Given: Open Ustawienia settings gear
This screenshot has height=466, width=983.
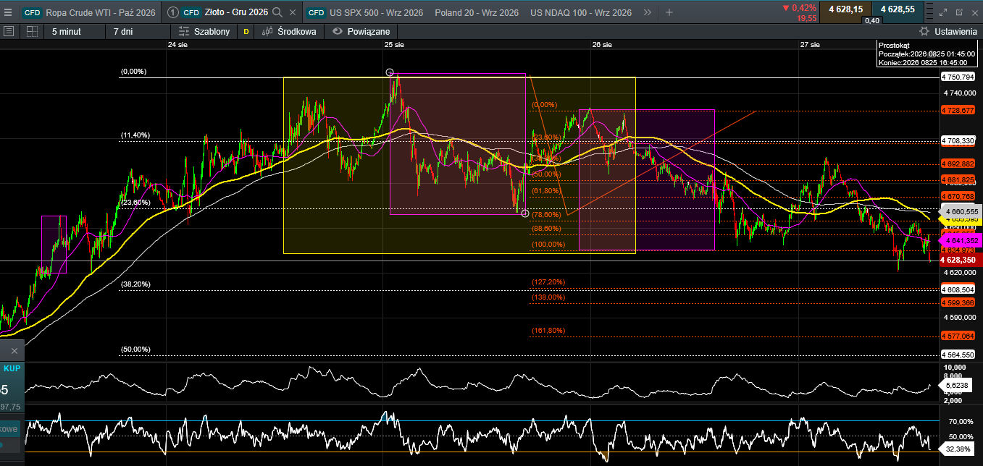Looking at the screenshot, I should click(948, 31).
